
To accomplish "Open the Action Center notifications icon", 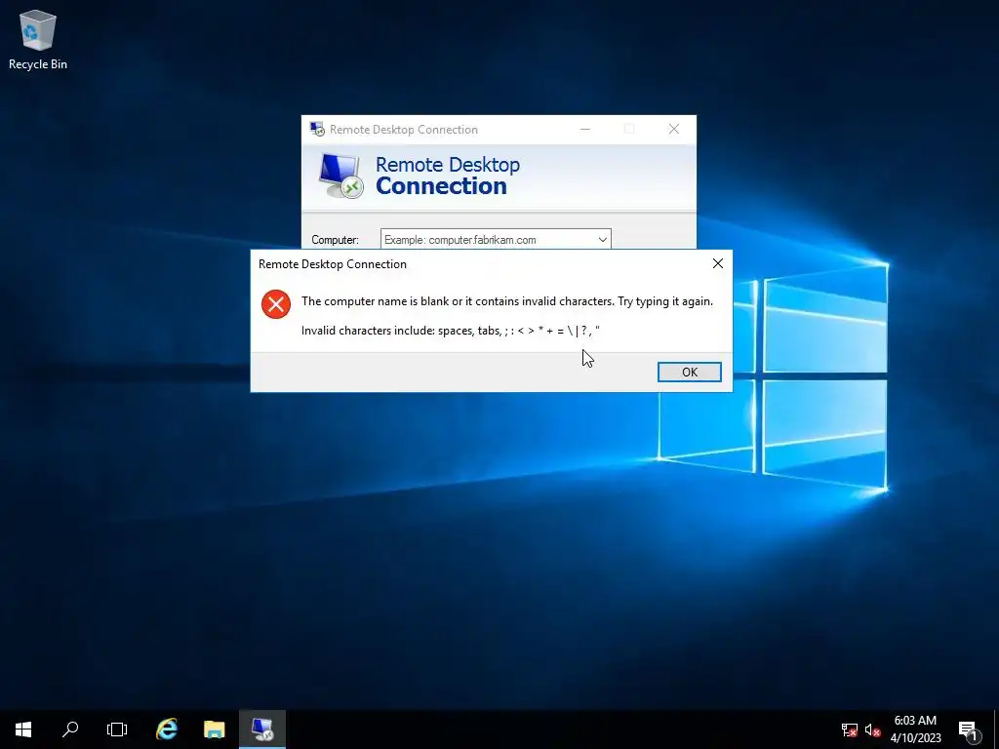I will pyautogui.click(x=968, y=729).
